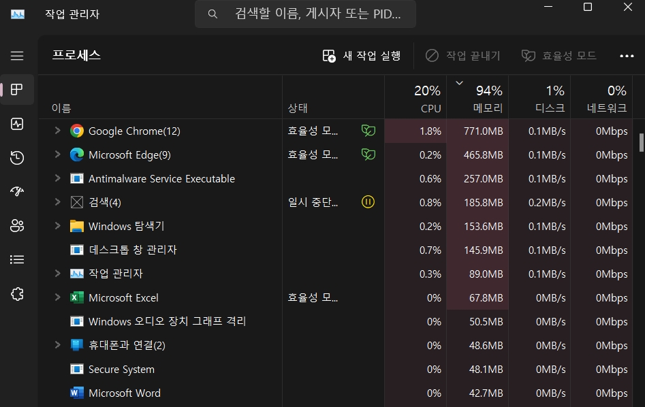Click the 257.0MB Antimalware memory value
The width and height of the screenshot is (645, 407).
pyautogui.click(x=484, y=179)
